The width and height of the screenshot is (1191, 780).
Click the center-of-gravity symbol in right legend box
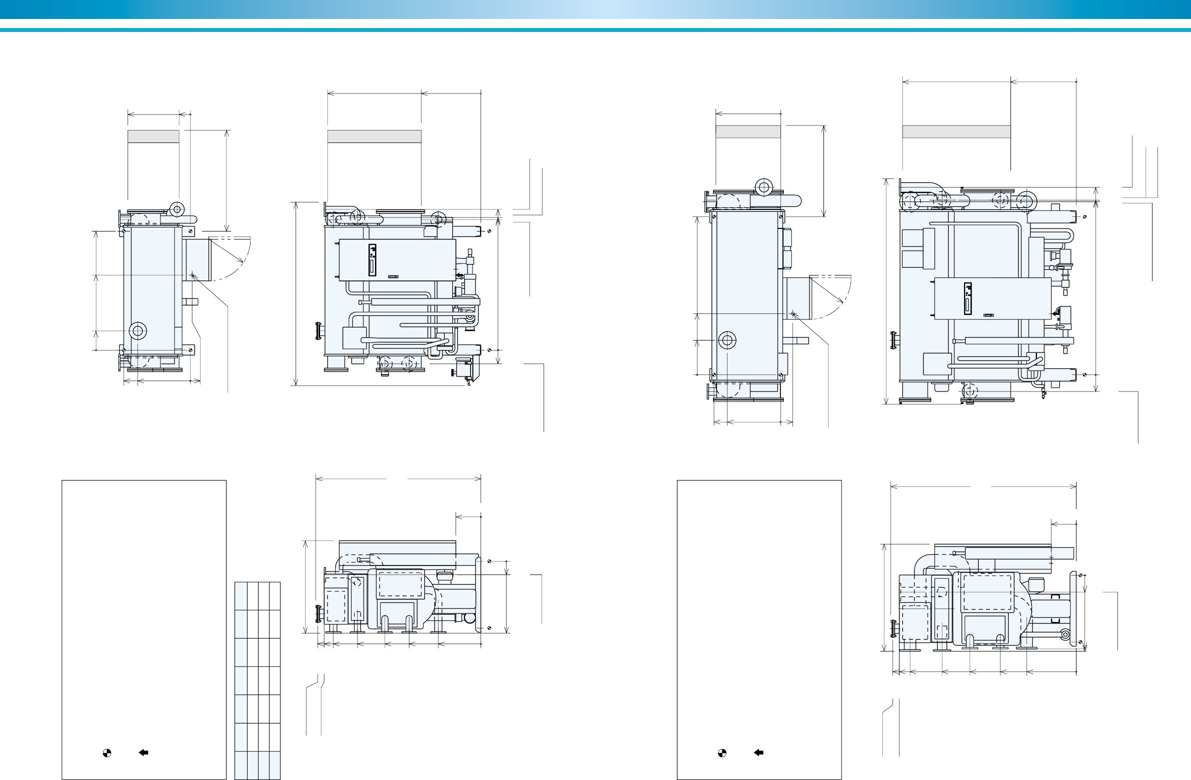(x=721, y=753)
